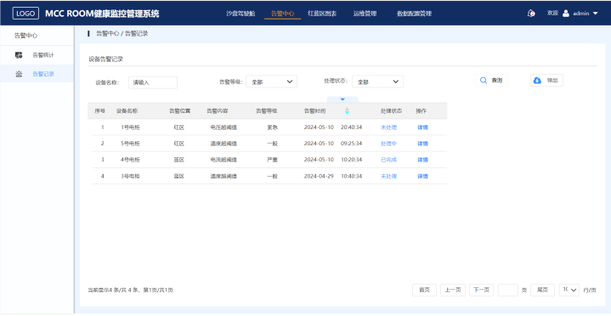The image size is (611, 316).
Task: Click the 处理状态 column header
Action: [391, 111]
